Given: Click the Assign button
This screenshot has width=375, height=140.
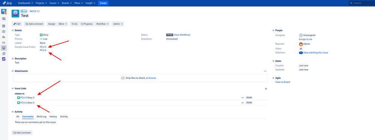Looking at the screenshot, I should click(x=51, y=24).
